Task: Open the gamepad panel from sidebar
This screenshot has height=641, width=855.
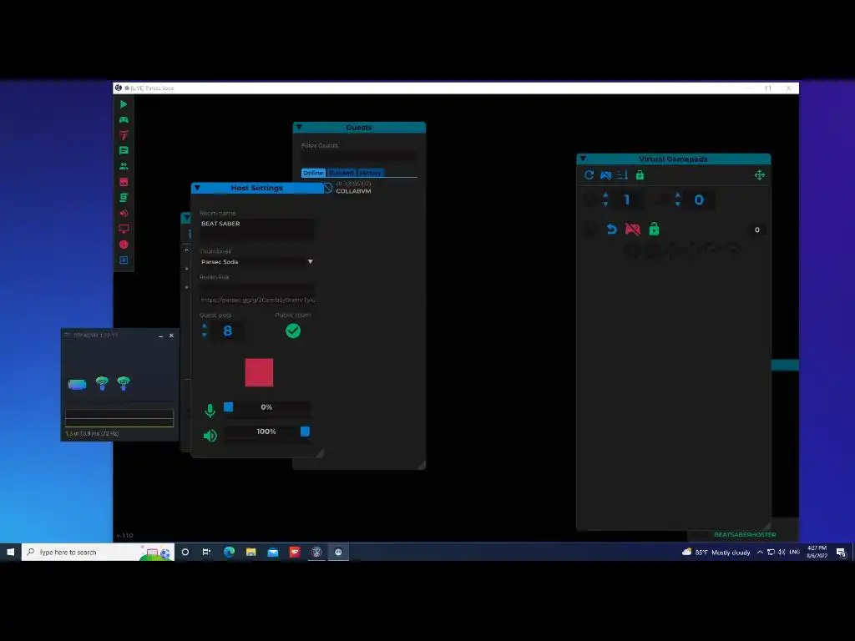Action: tap(124, 120)
